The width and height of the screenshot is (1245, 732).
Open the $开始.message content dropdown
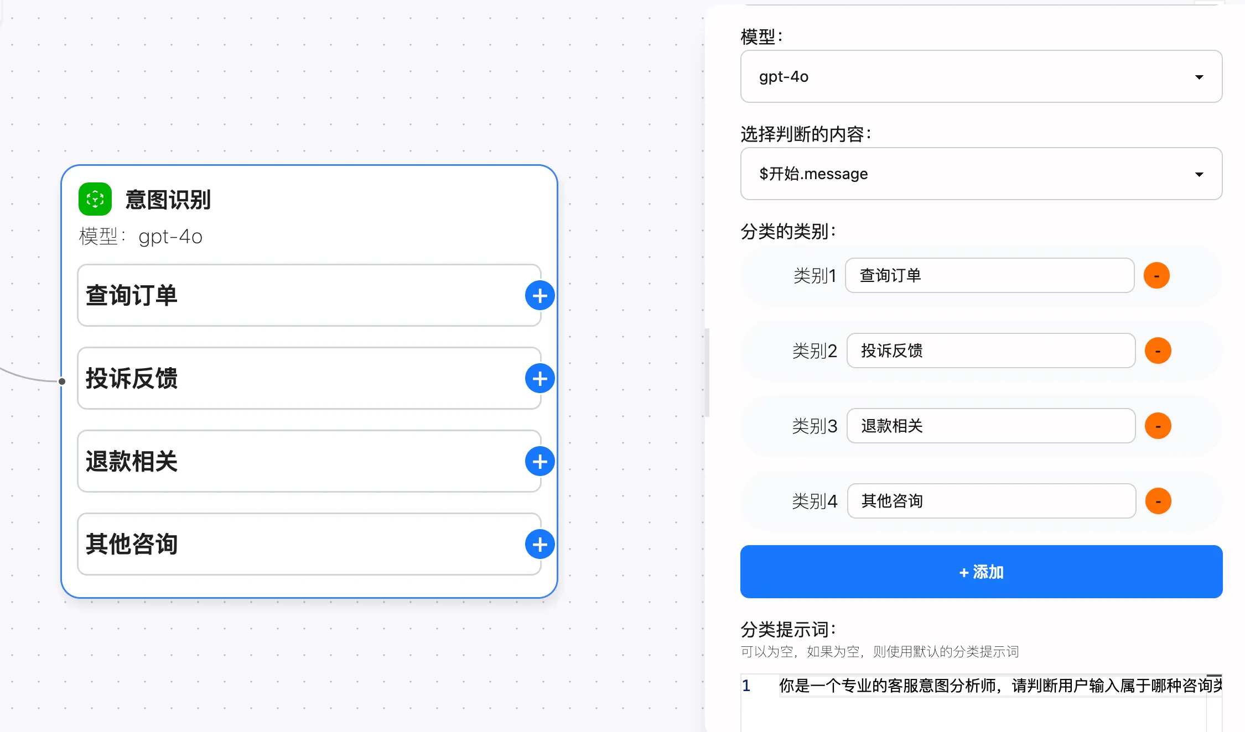tap(981, 174)
